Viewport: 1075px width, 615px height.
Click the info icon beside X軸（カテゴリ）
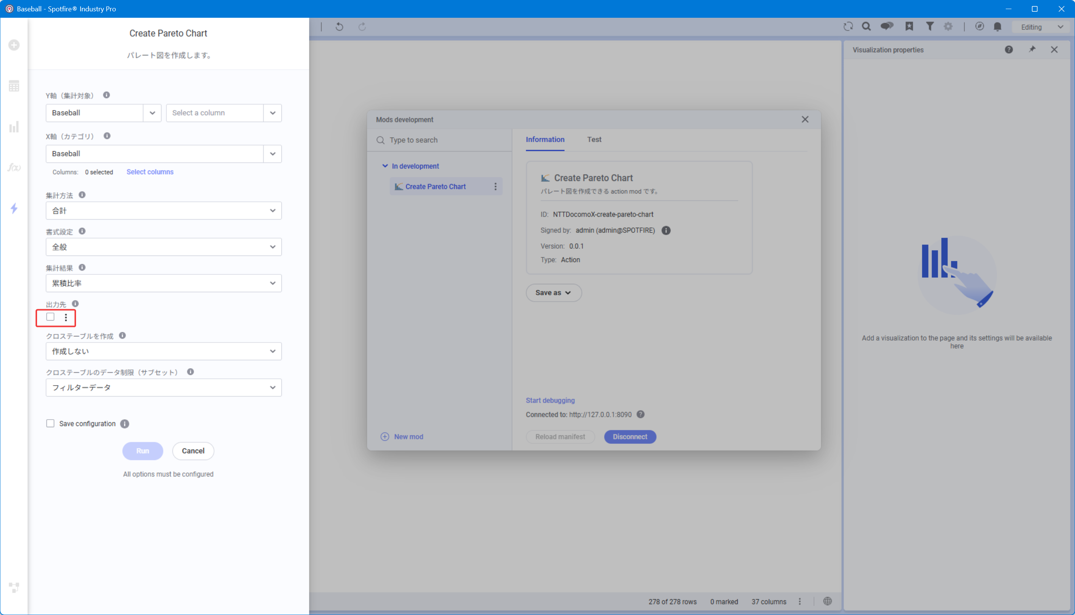coord(107,136)
